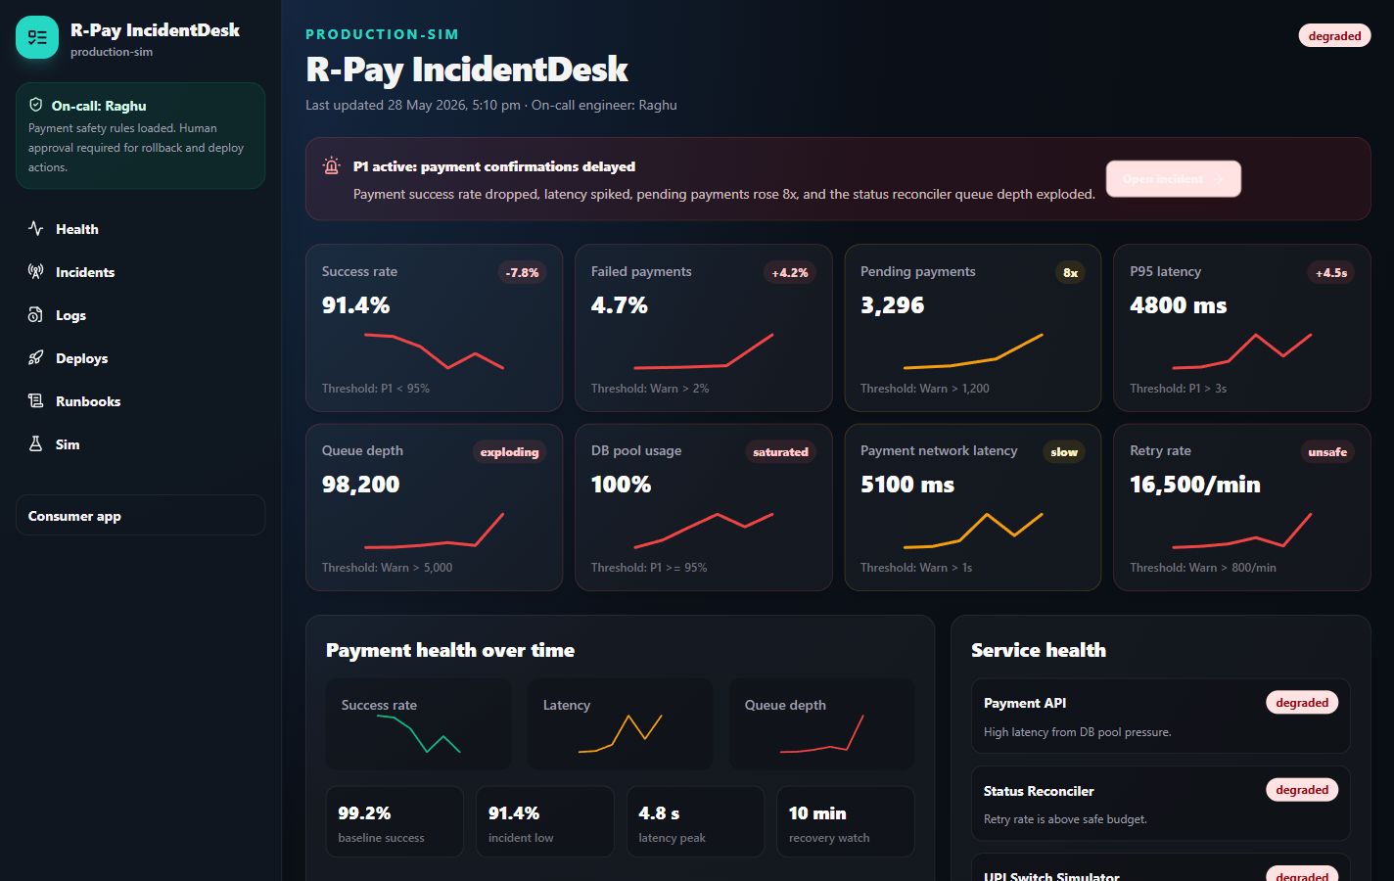Click the +4.2% badge on Failed payments
This screenshot has height=881, width=1394.
[789, 272]
